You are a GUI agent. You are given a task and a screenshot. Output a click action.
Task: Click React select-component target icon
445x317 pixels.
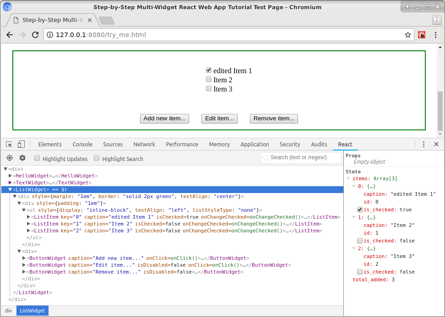pyautogui.click(x=10, y=158)
